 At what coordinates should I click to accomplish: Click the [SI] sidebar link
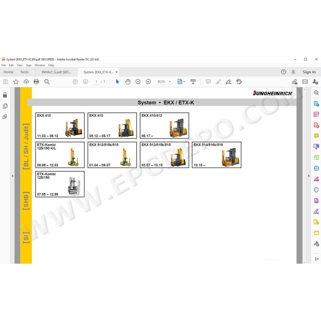pos(26,238)
